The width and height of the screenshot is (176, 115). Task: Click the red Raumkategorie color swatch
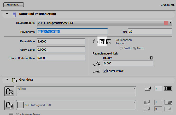[x=166, y=23]
